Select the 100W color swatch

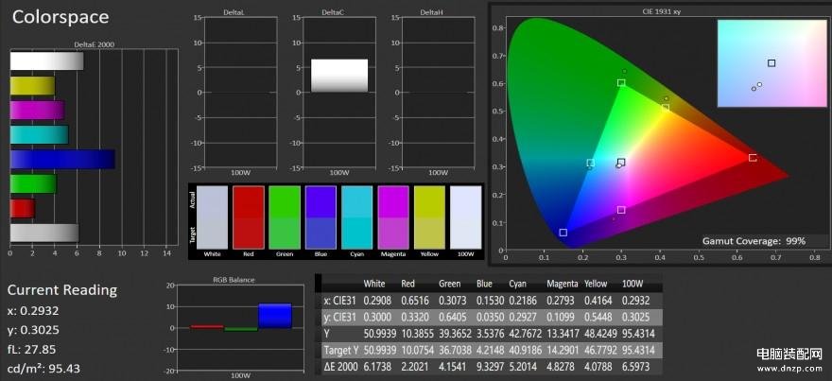click(x=465, y=217)
